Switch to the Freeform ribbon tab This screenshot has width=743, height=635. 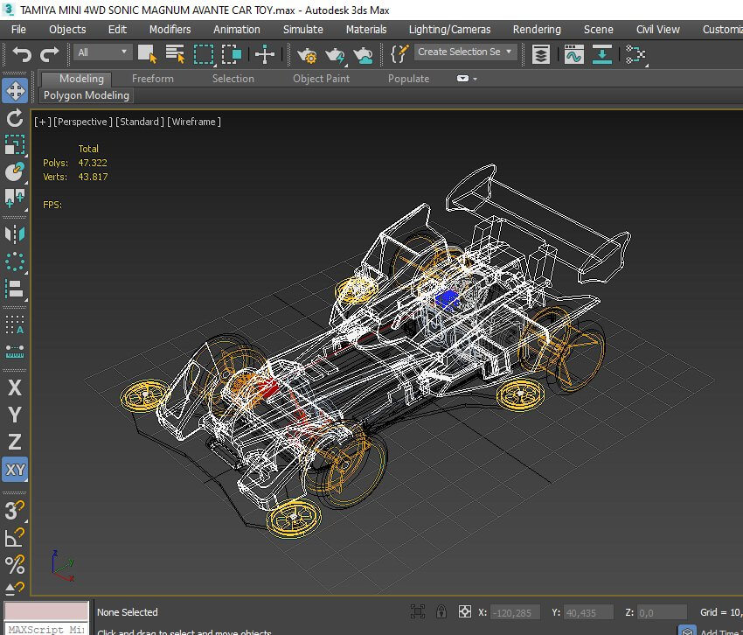pyautogui.click(x=152, y=79)
